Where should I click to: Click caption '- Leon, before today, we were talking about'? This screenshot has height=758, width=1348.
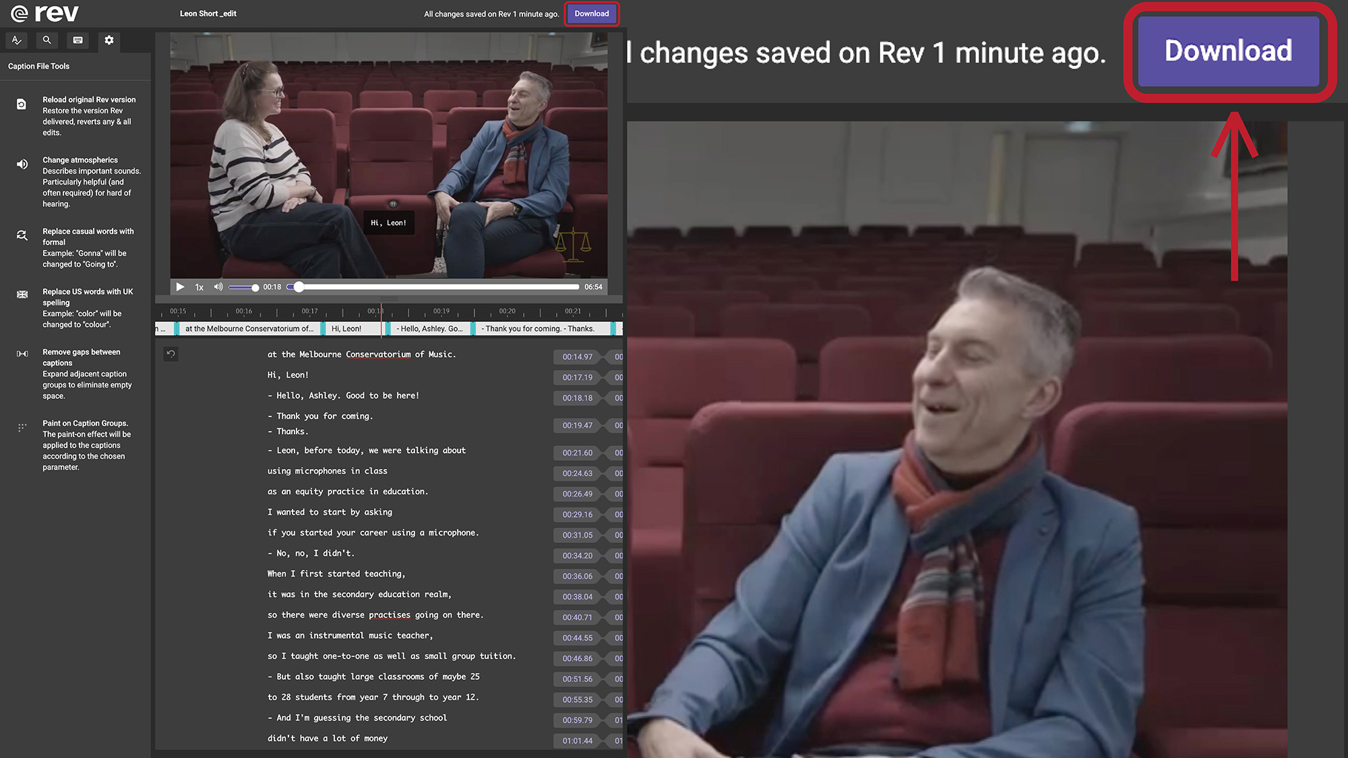coord(367,451)
